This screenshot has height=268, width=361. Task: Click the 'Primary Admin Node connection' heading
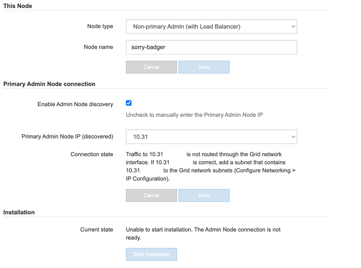(x=49, y=84)
